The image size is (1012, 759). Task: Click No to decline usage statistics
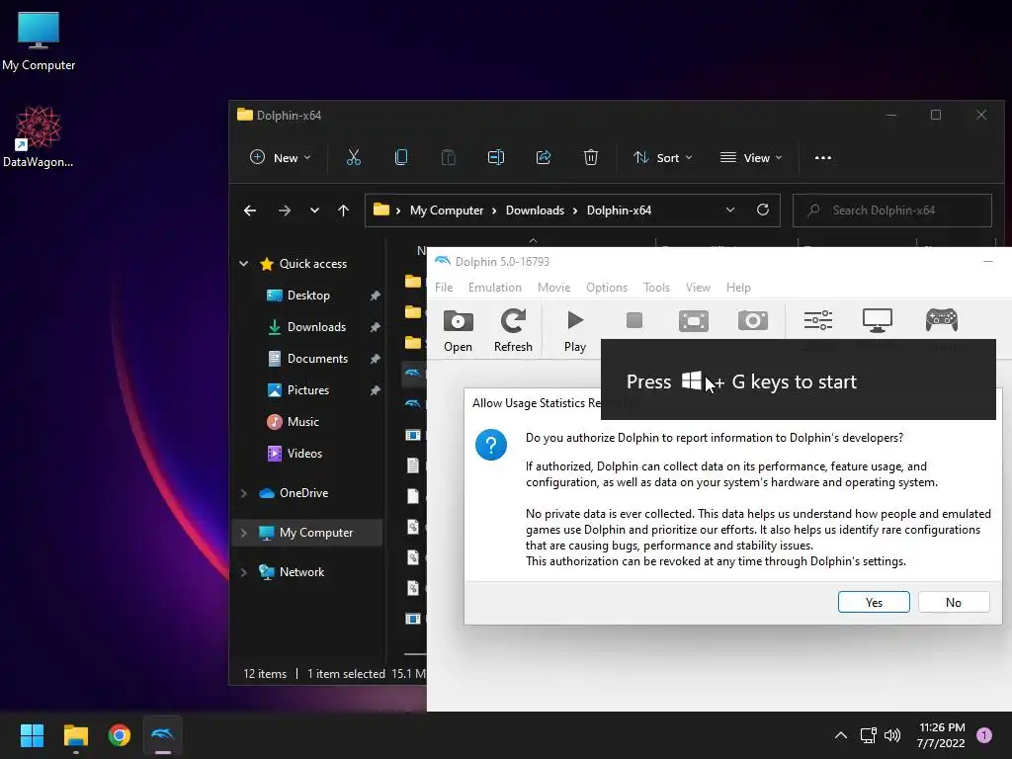coord(954,602)
